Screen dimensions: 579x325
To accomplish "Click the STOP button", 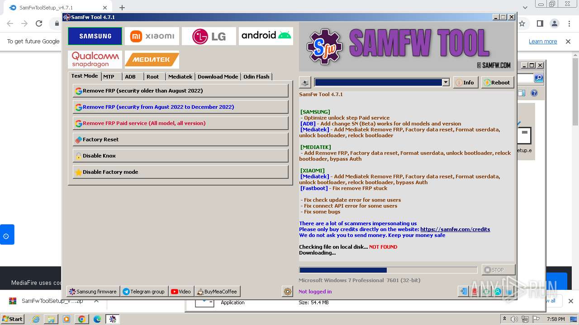I will 498,270.
